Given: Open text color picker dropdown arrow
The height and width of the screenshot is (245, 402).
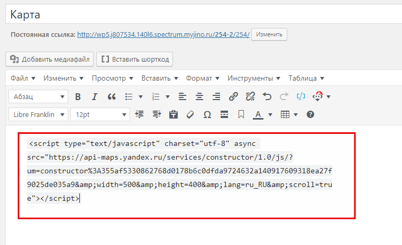Looking at the screenshot, I should [270, 115].
